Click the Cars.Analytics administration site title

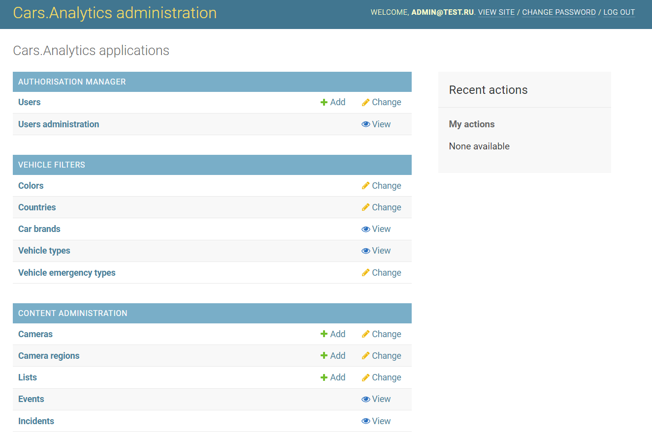coord(115,13)
